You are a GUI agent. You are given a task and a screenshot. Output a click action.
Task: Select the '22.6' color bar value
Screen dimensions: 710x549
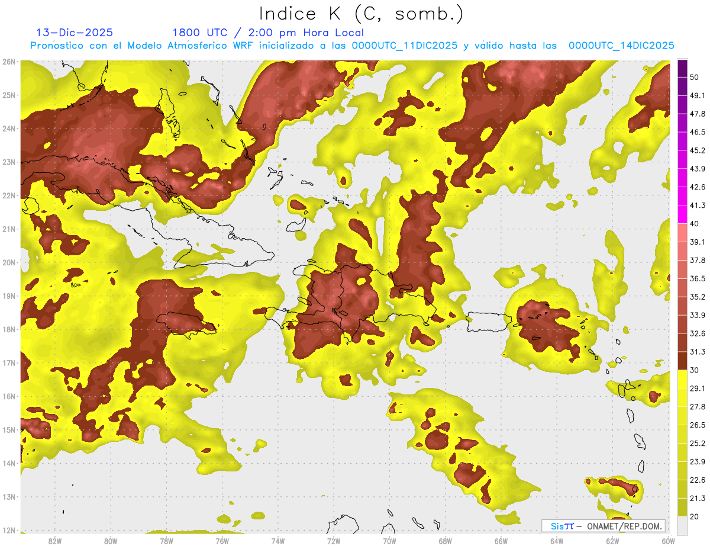tap(698, 480)
